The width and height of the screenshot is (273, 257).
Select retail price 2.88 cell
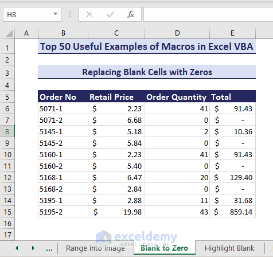(116, 200)
